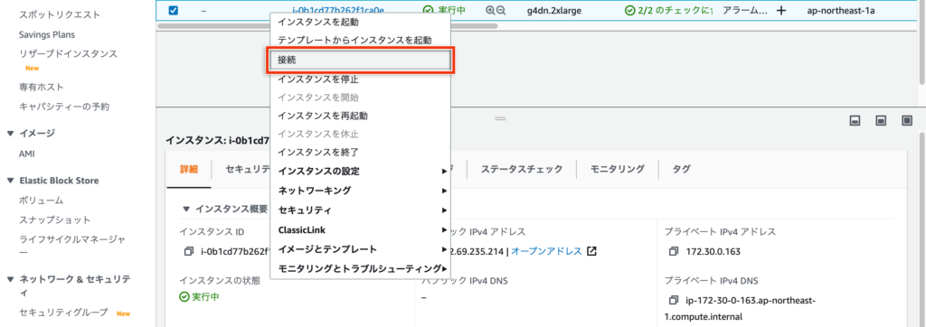Switch to the 詳細 tab
Image resolution: width=926 pixels, height=327 pixels.
(189, 169)
